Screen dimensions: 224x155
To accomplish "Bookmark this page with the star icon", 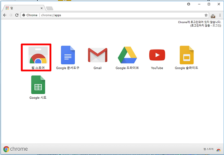I will (x=206, y=15).
